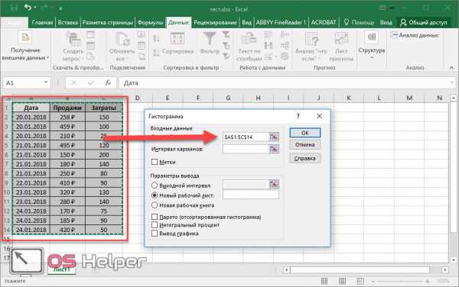Screen dimensions: 459x287
Task: Click the Undo arrow icon
Action: 28,8
